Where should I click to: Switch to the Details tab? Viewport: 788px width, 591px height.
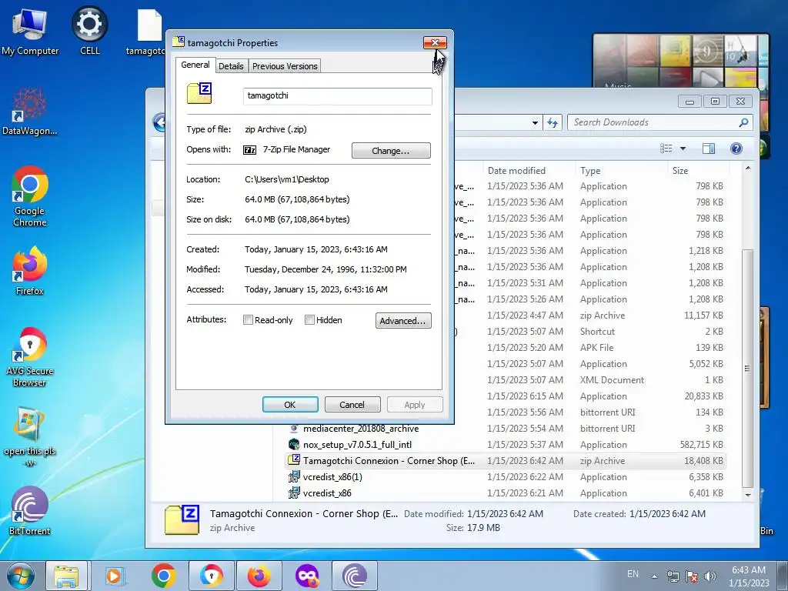pos(231,66)
